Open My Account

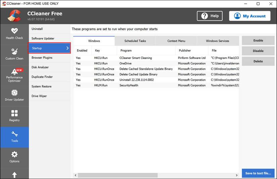(x=249, y=16)
